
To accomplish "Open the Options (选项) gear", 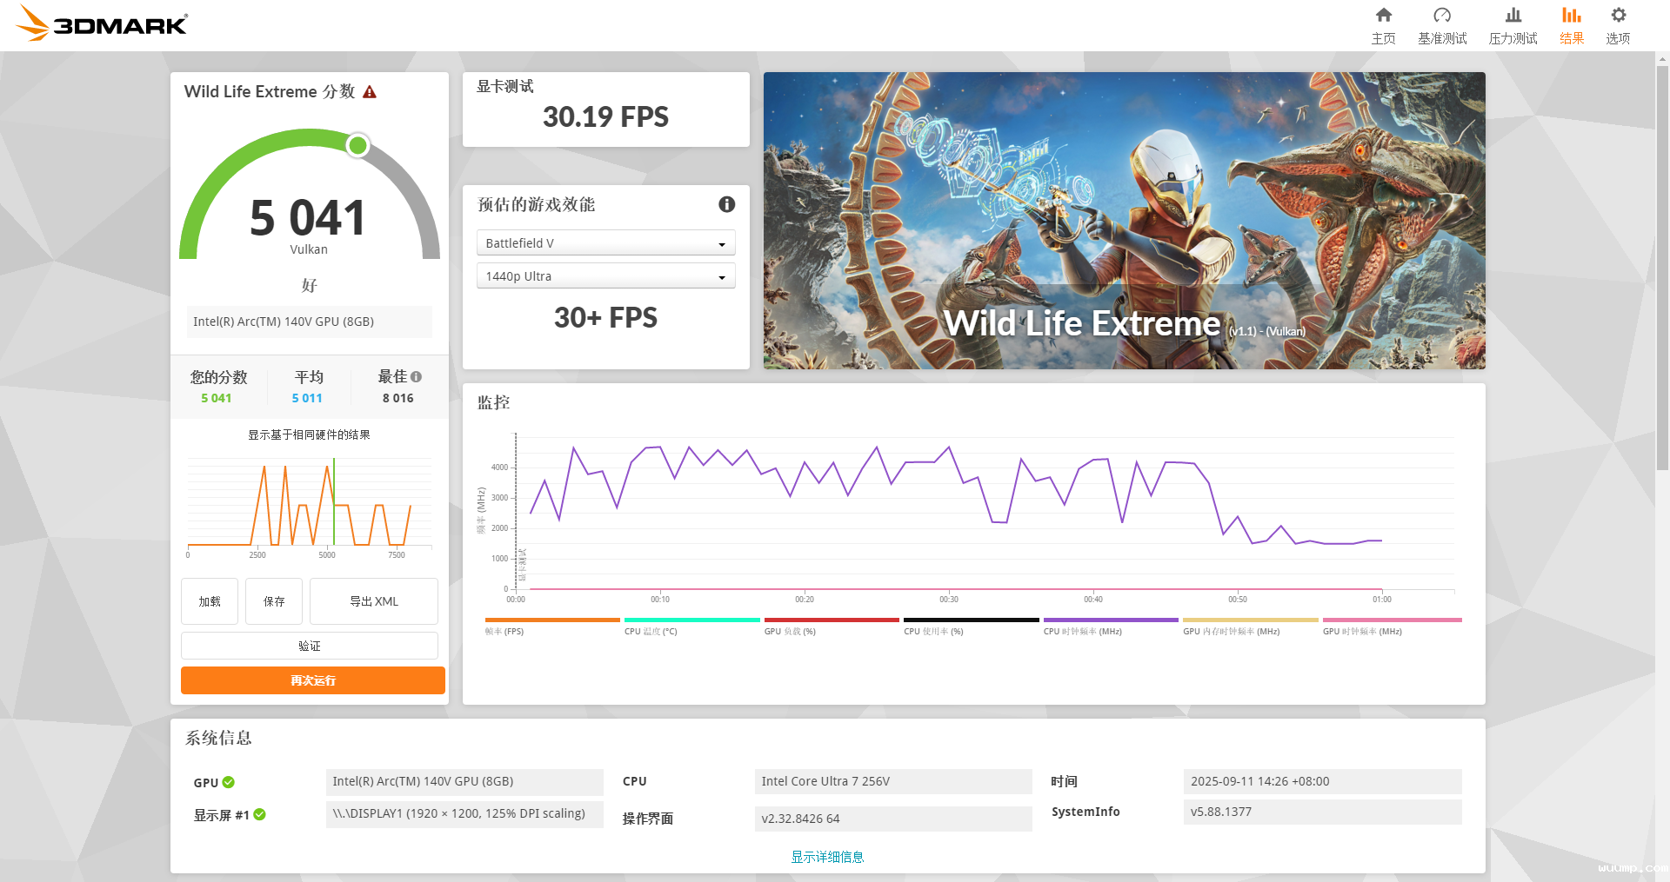I will pyautogui.click(x=1618, y=25).
